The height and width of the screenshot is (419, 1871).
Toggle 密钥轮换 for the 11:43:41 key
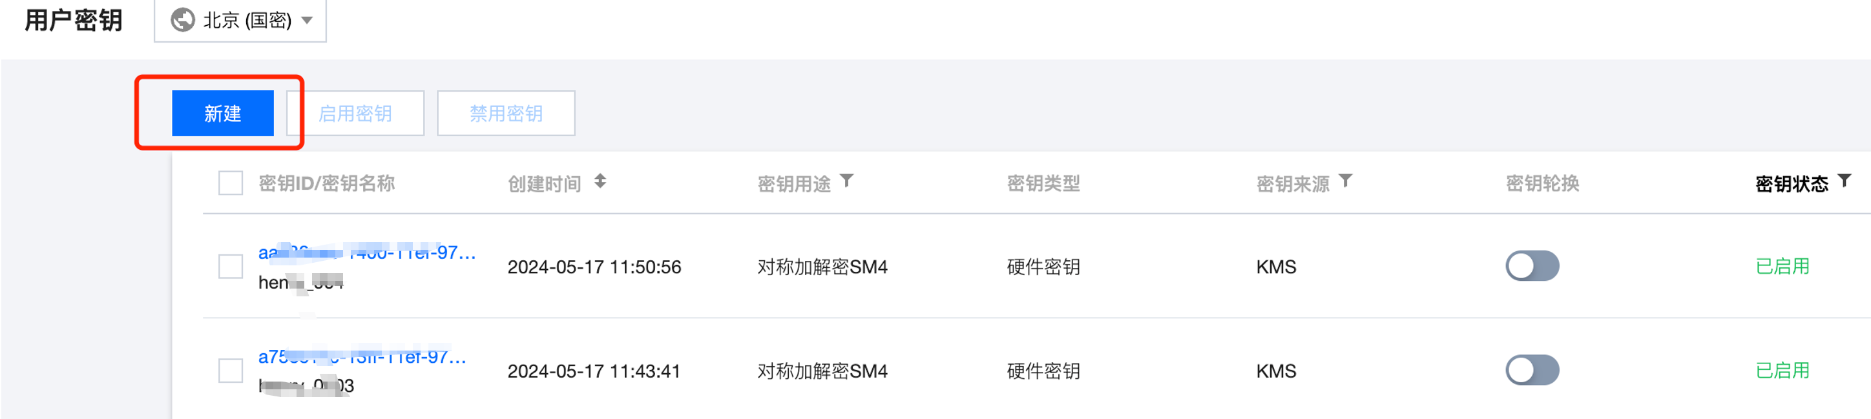tap(1532, 371)
